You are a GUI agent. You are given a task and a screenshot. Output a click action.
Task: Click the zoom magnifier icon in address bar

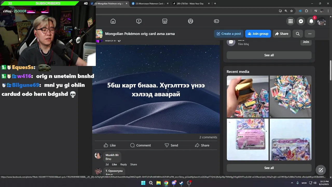(286, 11)
